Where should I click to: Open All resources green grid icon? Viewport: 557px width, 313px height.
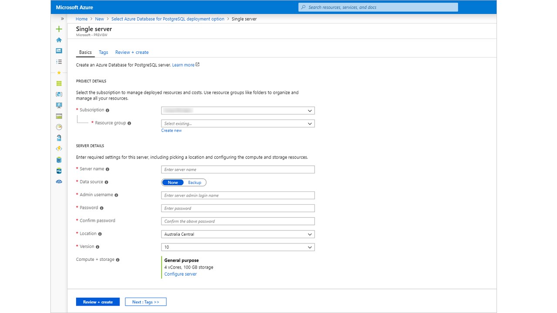click(59, 83)
